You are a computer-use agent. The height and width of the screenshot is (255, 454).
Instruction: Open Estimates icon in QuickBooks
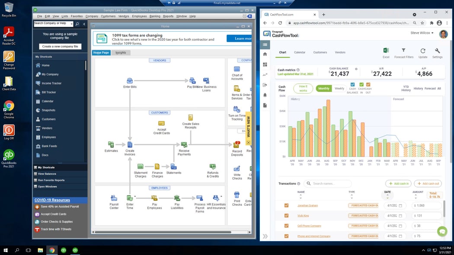pos(111,144)
